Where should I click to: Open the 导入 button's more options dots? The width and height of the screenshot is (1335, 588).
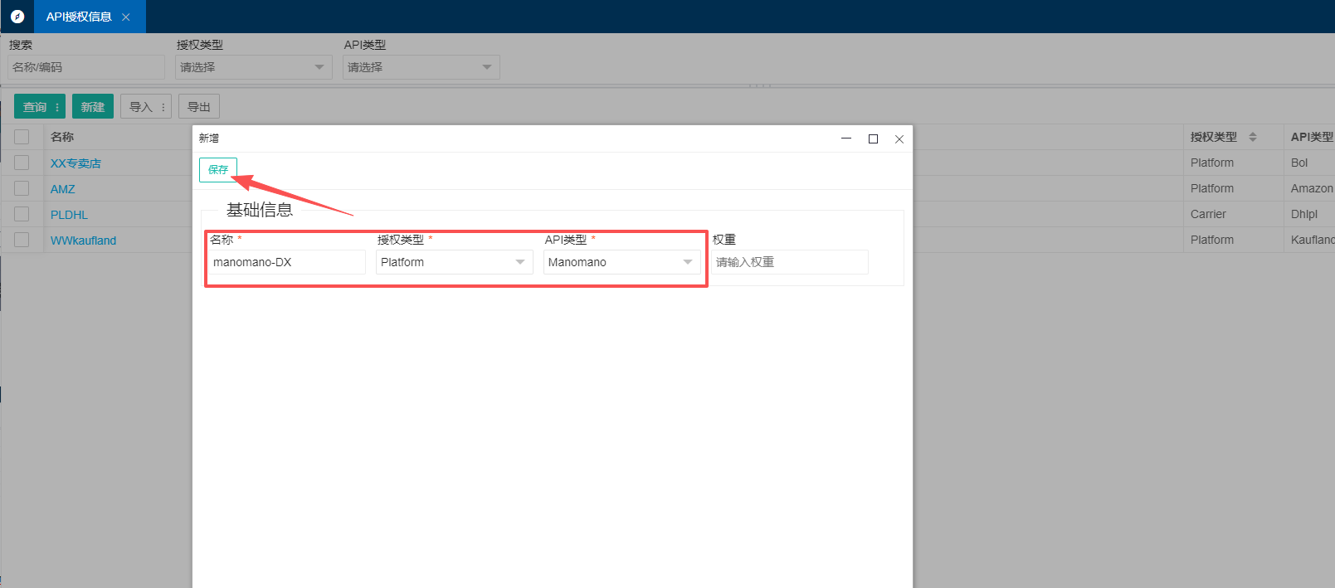pos(163,107)
